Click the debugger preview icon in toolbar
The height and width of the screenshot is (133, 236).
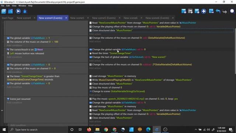click(x=25, y=11)
